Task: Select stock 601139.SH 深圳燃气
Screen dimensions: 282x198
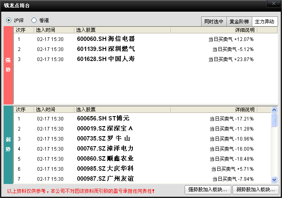Action: point(106,49)
